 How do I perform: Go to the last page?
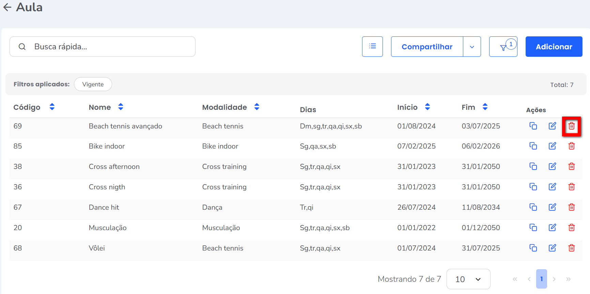pyautogui.click(x=568, y=279)
